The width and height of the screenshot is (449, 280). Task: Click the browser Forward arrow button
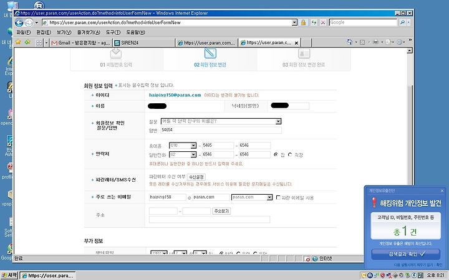pos(29,22)
